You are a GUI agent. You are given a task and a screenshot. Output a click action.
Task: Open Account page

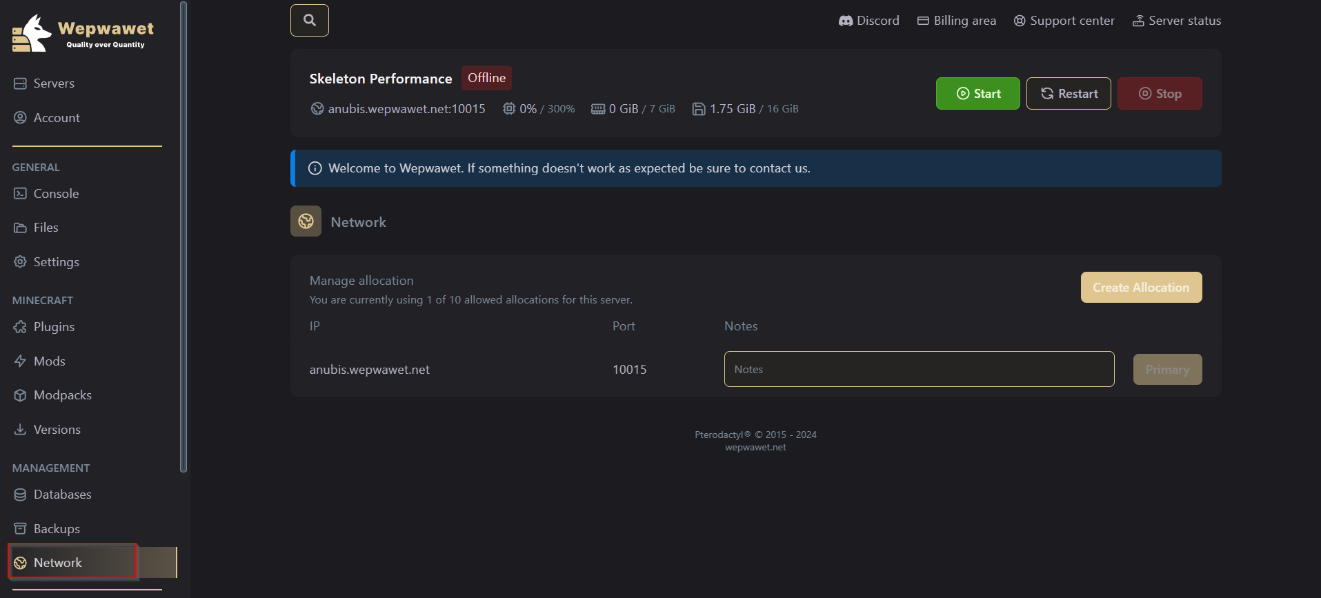(x=47, y=118)
